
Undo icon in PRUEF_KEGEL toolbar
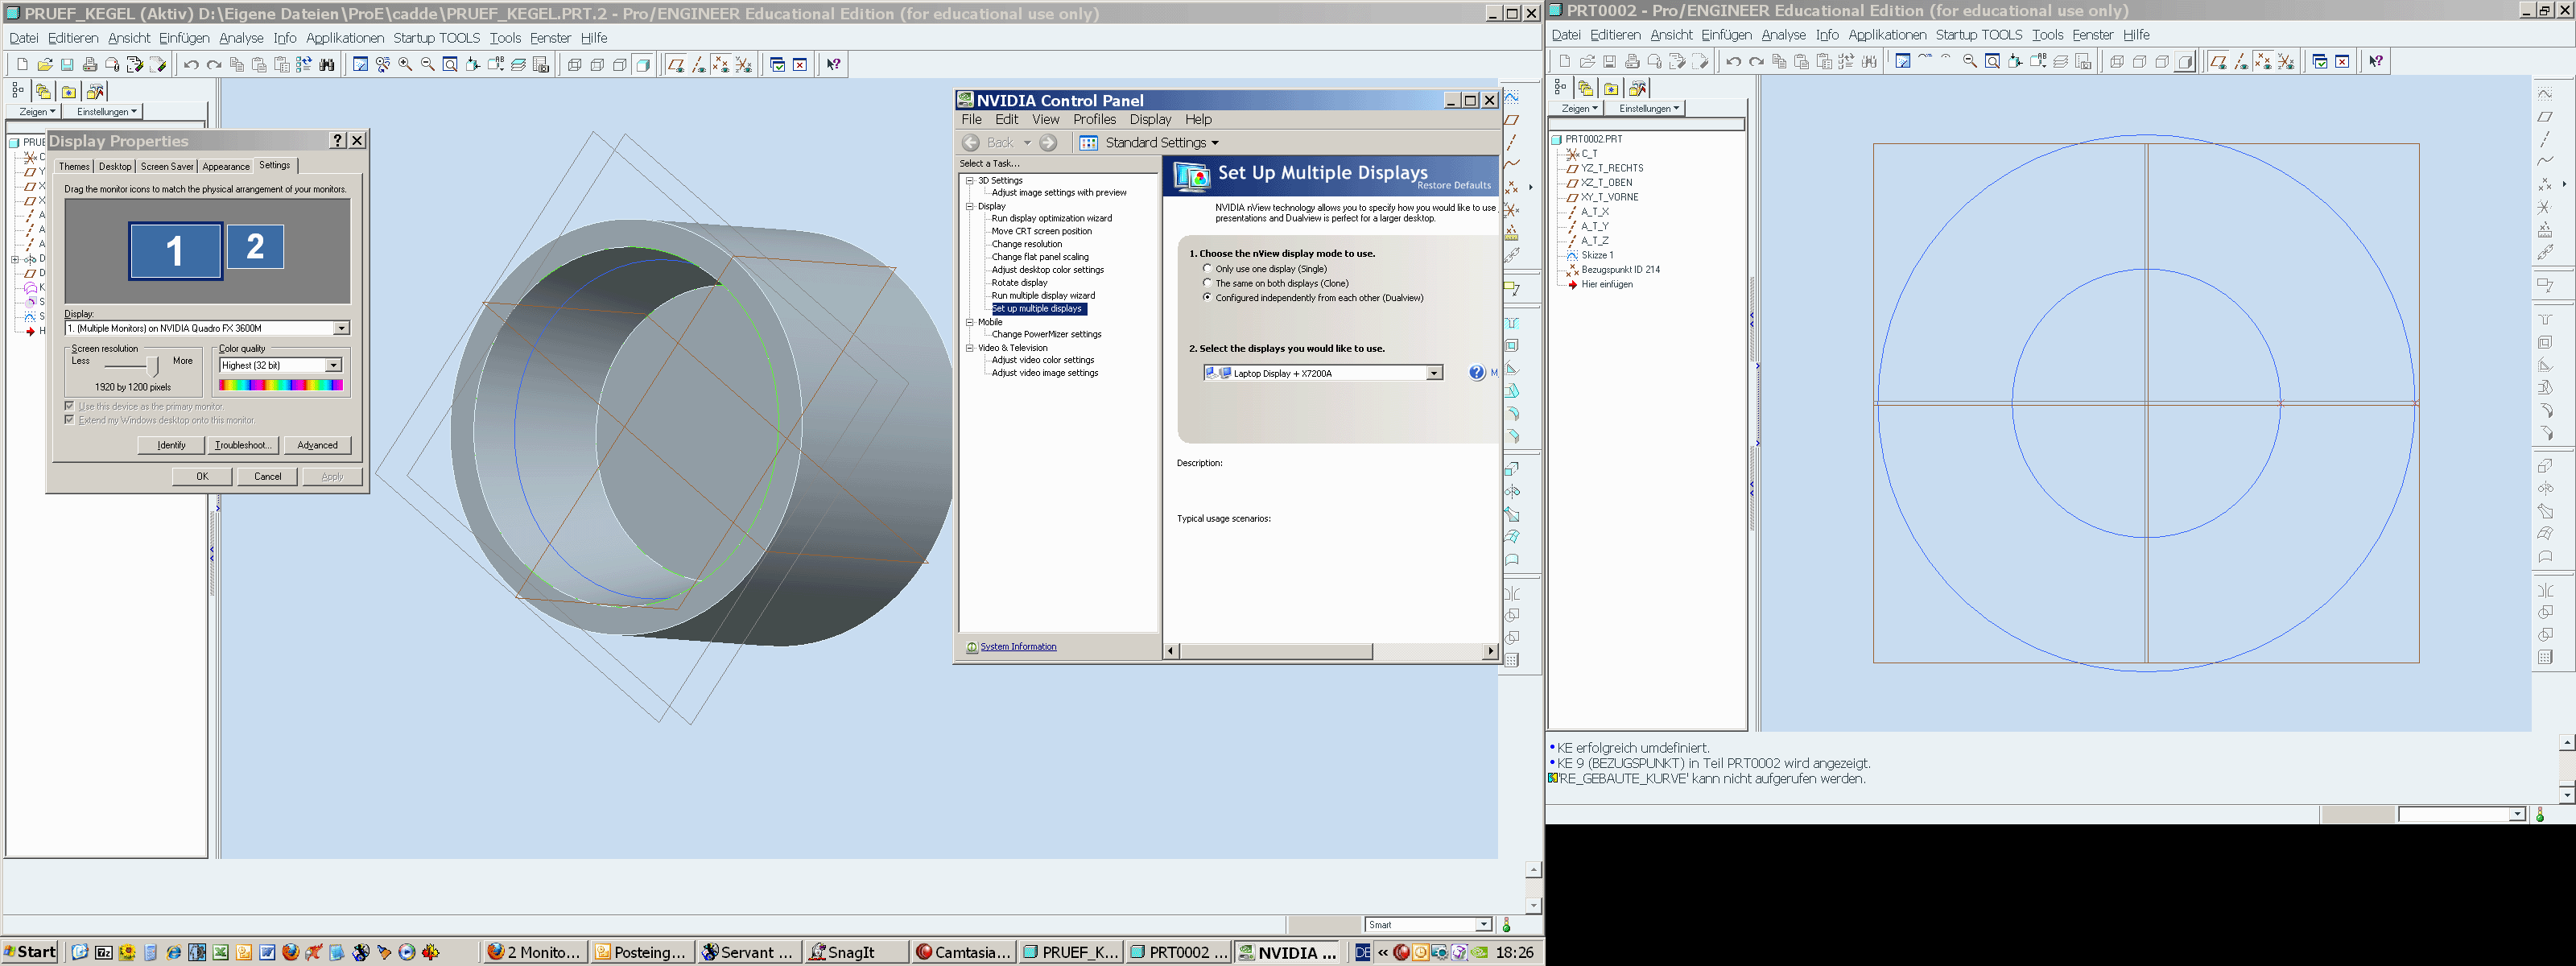191,65
